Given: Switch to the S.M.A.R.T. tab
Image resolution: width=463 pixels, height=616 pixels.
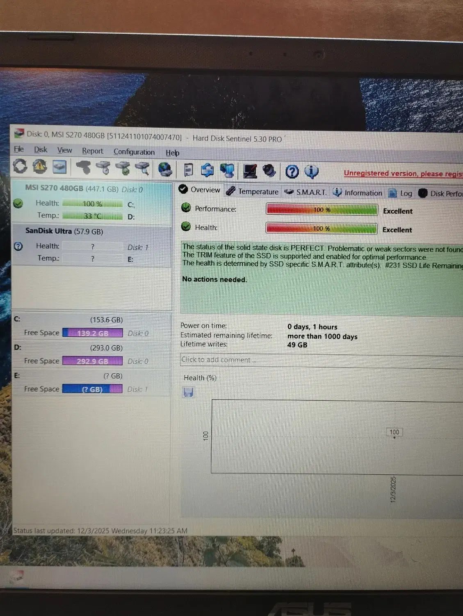Looking at the screenshot, I should tap(306, 192).
